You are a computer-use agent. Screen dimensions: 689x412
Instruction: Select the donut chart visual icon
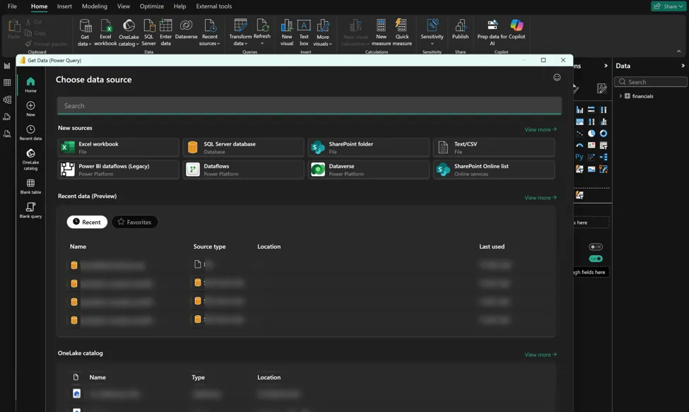click(603, 134)
